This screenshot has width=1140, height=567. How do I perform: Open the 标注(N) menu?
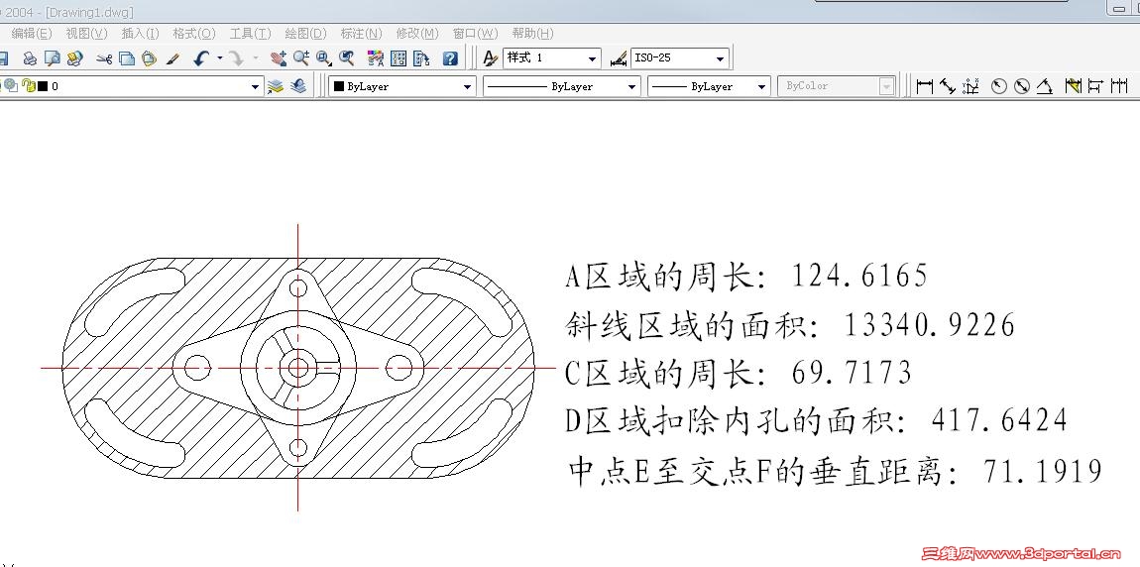click(362, 34)
